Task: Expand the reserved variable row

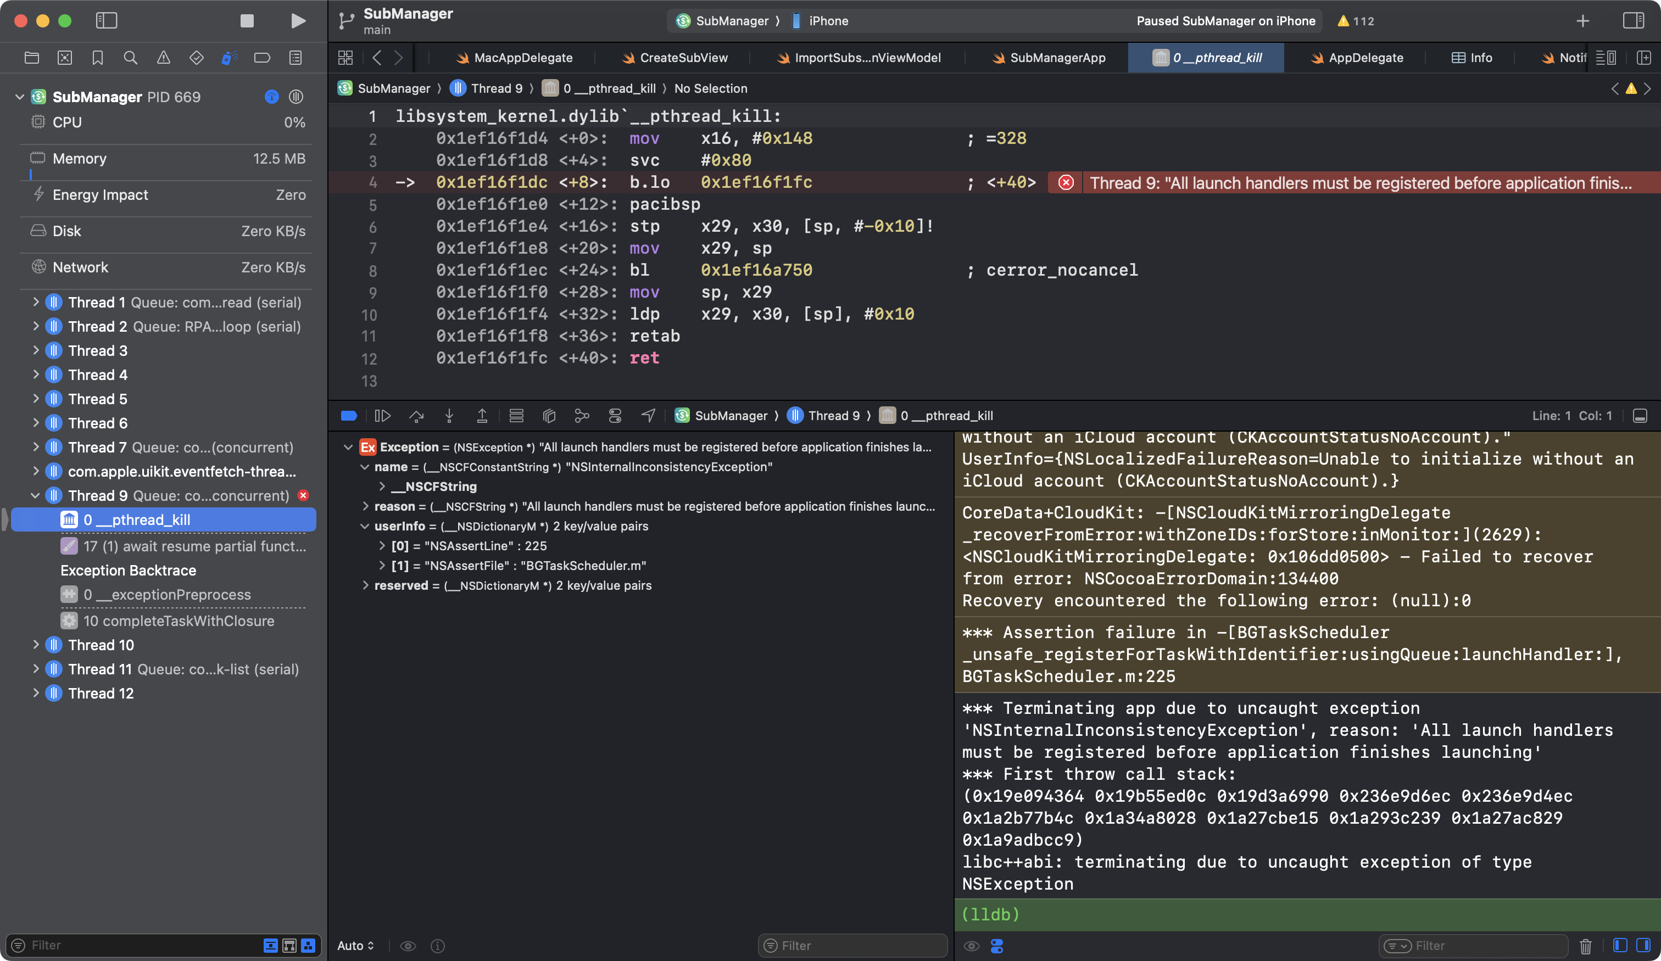Action: (x=365, y=586)
